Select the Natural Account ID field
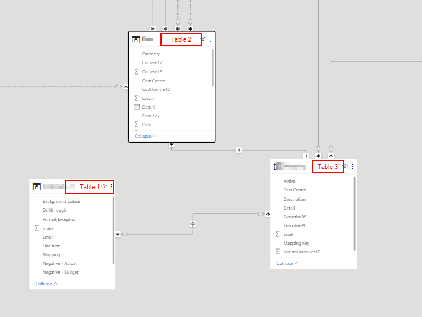 302,252
